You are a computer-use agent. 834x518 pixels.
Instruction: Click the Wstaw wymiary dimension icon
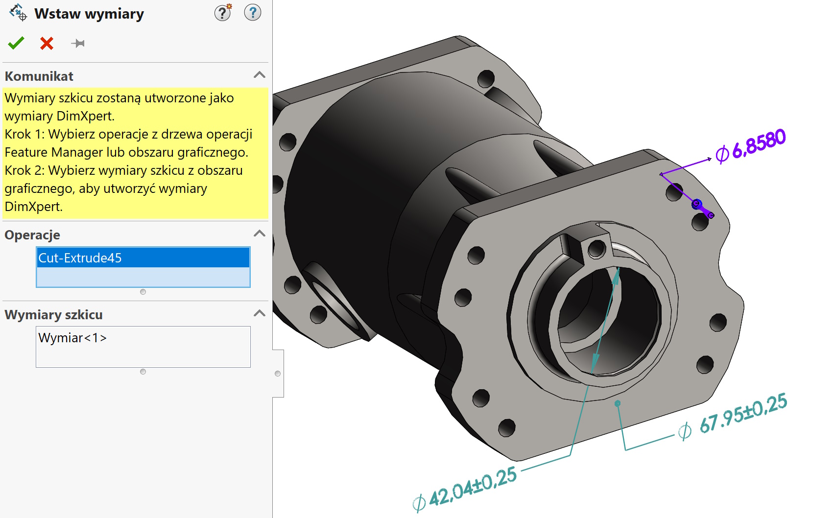click(18, 13)
